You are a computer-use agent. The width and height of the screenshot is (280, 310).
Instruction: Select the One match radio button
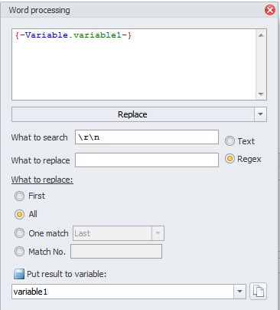click(x=19, y=233)
